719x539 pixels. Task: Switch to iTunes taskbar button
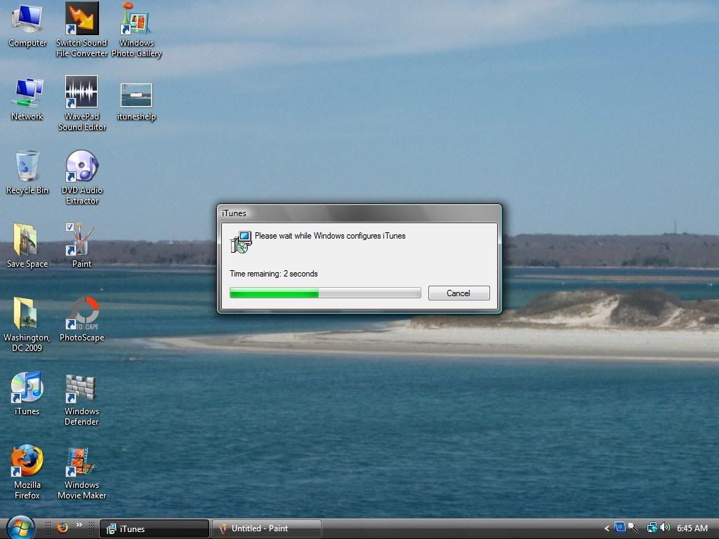coord(154,528)
